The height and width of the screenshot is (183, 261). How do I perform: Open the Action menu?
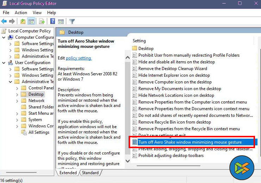21,13
